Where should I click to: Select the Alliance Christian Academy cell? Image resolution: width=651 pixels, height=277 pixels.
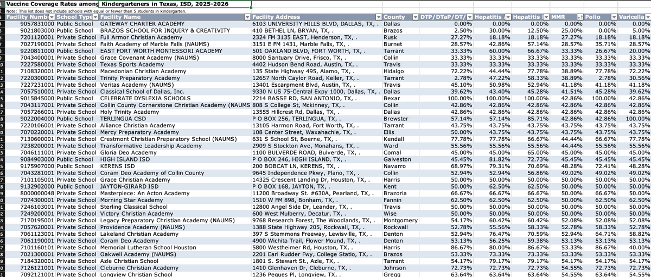tap(175, 125)
